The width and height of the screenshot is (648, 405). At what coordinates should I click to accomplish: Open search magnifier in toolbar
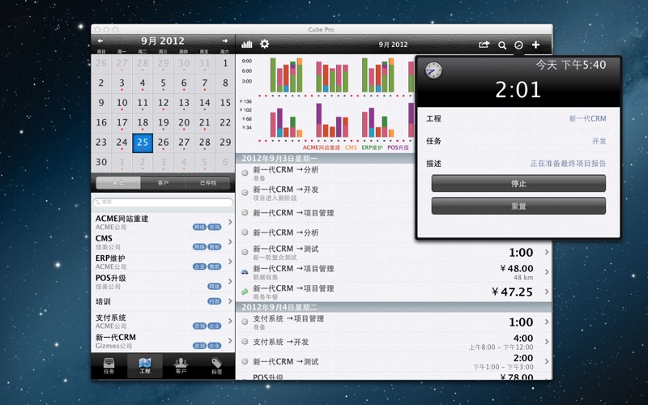pyautogui.click(x=502, y=45)
